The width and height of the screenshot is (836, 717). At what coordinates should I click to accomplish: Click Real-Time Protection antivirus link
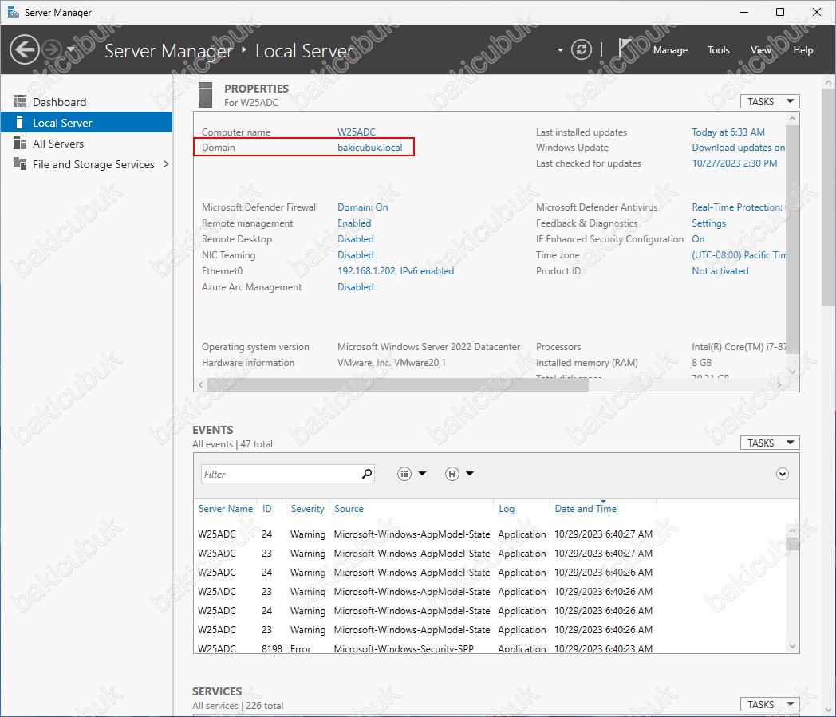click(x=737, y=207)
